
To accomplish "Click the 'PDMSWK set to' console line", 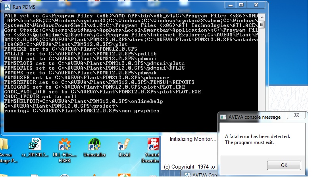I will (x=80, y=73).
